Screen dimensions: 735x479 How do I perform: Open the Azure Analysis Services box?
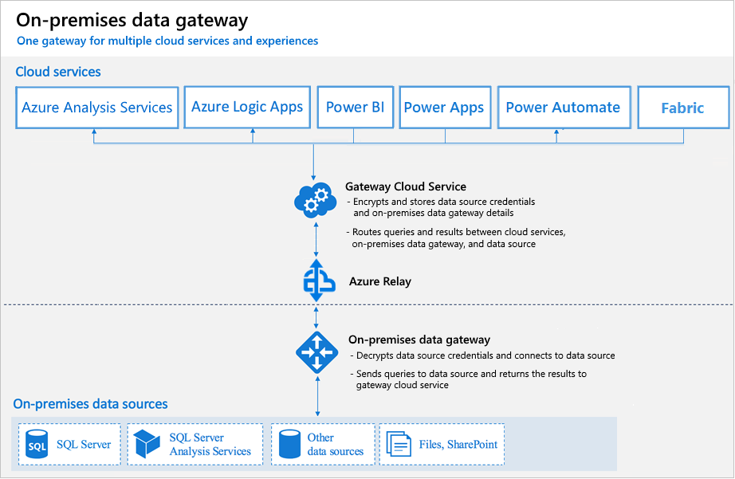click(96, 107)
